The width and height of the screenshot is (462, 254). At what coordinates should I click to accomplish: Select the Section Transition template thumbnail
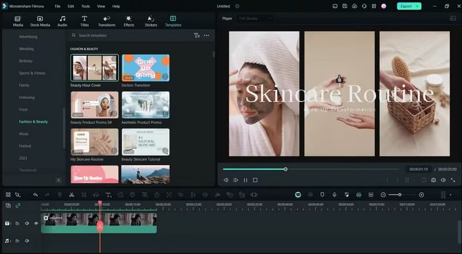point(146,68)
